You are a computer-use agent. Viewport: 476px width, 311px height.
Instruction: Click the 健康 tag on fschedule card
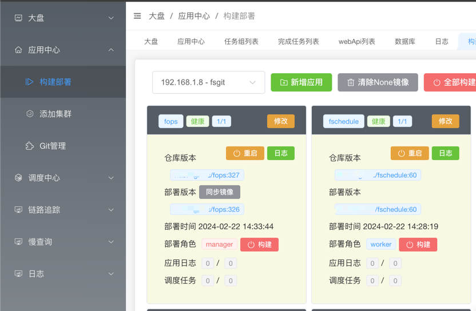(379, 121)
